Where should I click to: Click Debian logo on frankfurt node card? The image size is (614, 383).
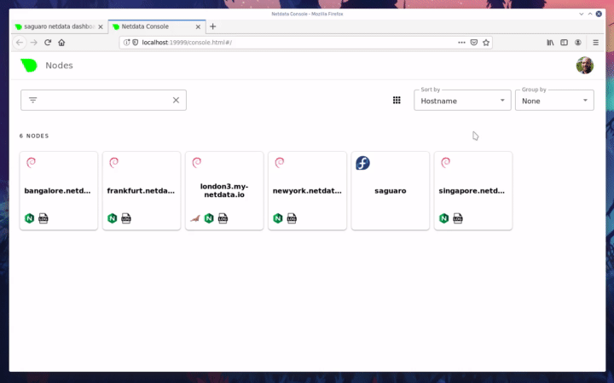click(x=114, y=162)
